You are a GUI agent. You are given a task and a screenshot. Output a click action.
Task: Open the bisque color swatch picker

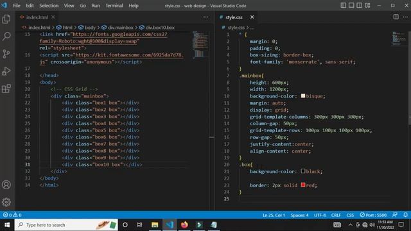(x=303, y=96)
